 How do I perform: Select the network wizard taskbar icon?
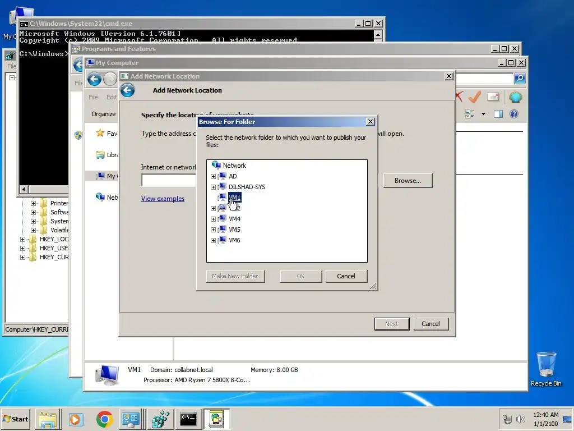[216, 419]
